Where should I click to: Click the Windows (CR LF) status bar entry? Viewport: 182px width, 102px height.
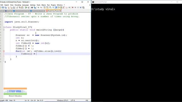pos(63,100)
